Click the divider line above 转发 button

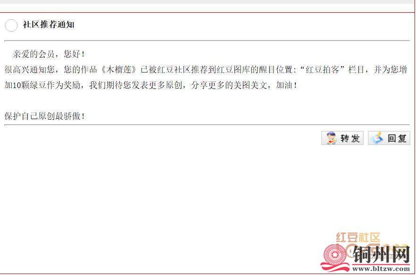tap(207, 124)
